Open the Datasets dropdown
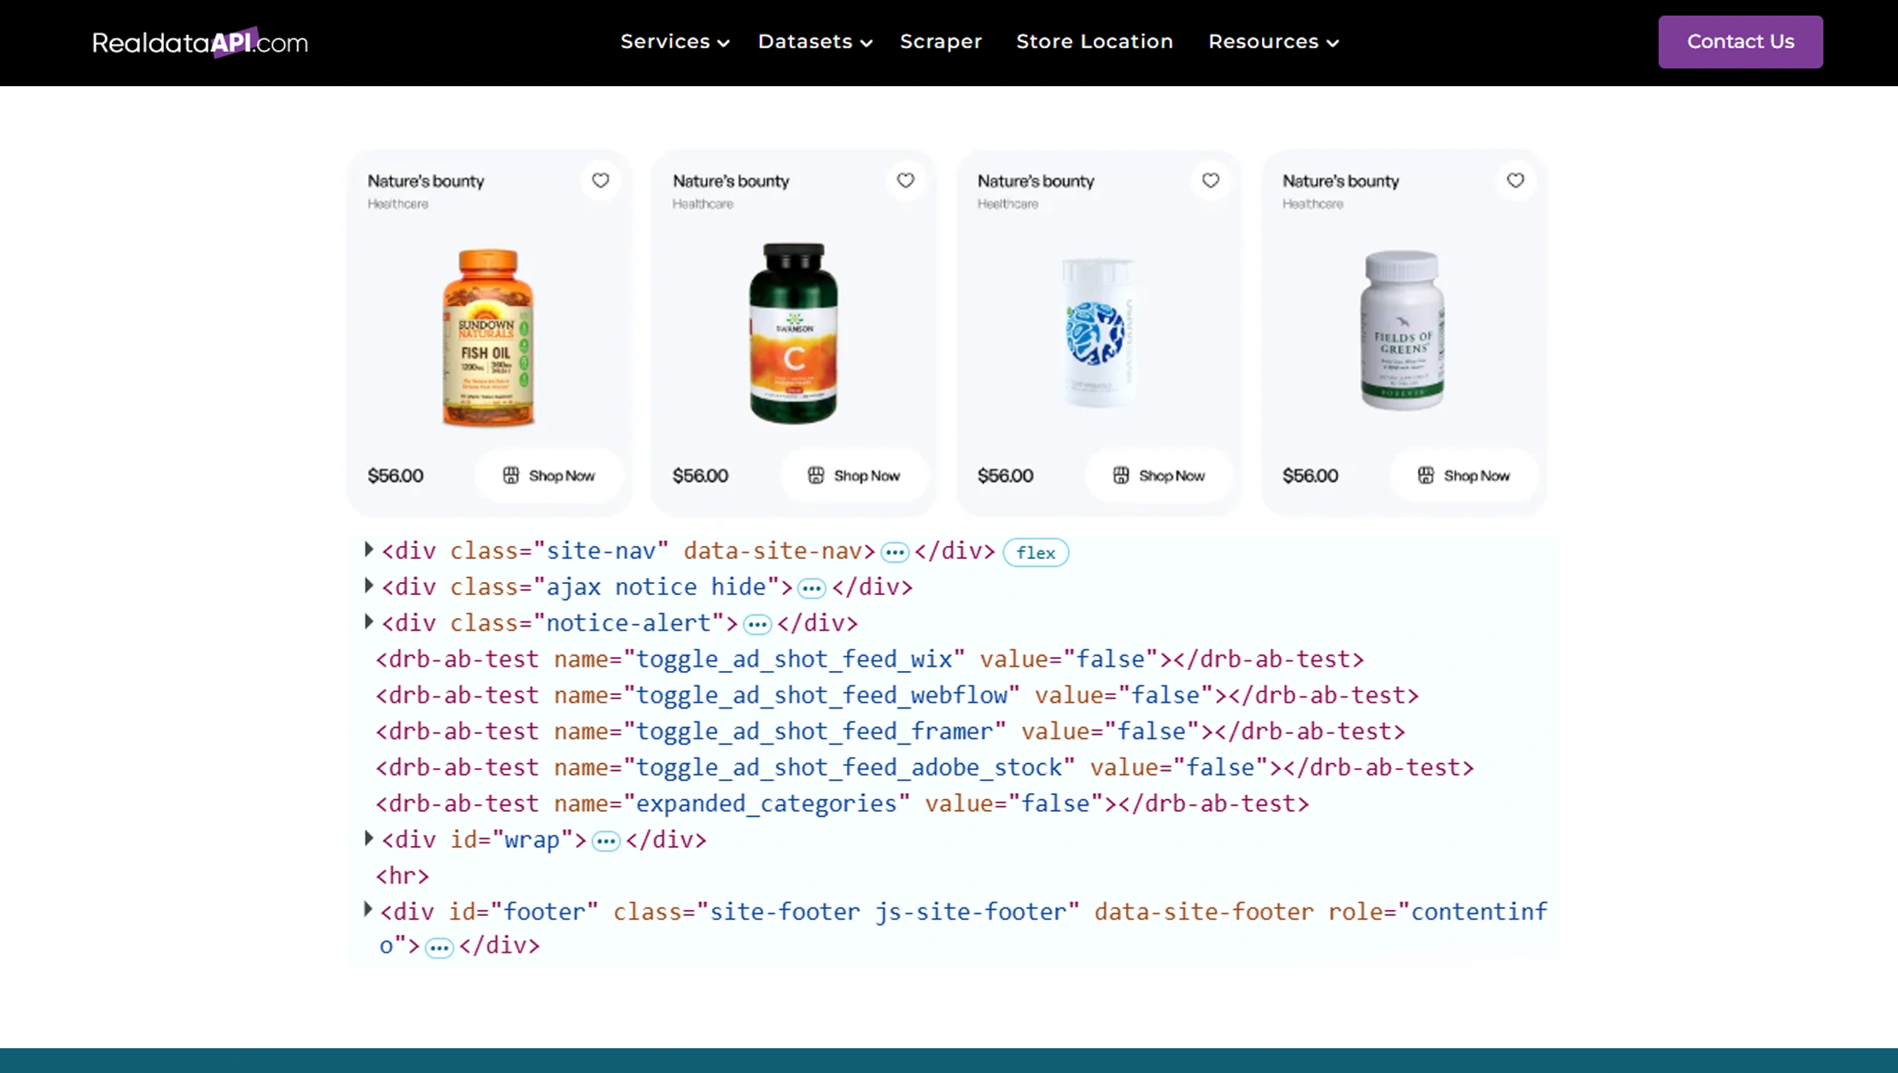This screenshot has width=1898, height=1073. (813, 41)
